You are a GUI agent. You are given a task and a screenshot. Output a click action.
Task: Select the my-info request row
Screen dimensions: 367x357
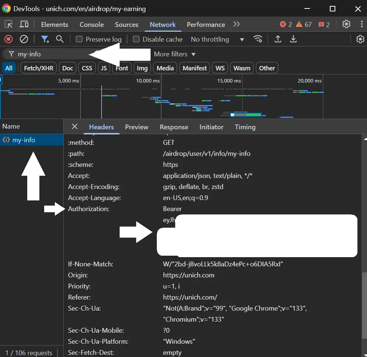[x=32, y=140]
